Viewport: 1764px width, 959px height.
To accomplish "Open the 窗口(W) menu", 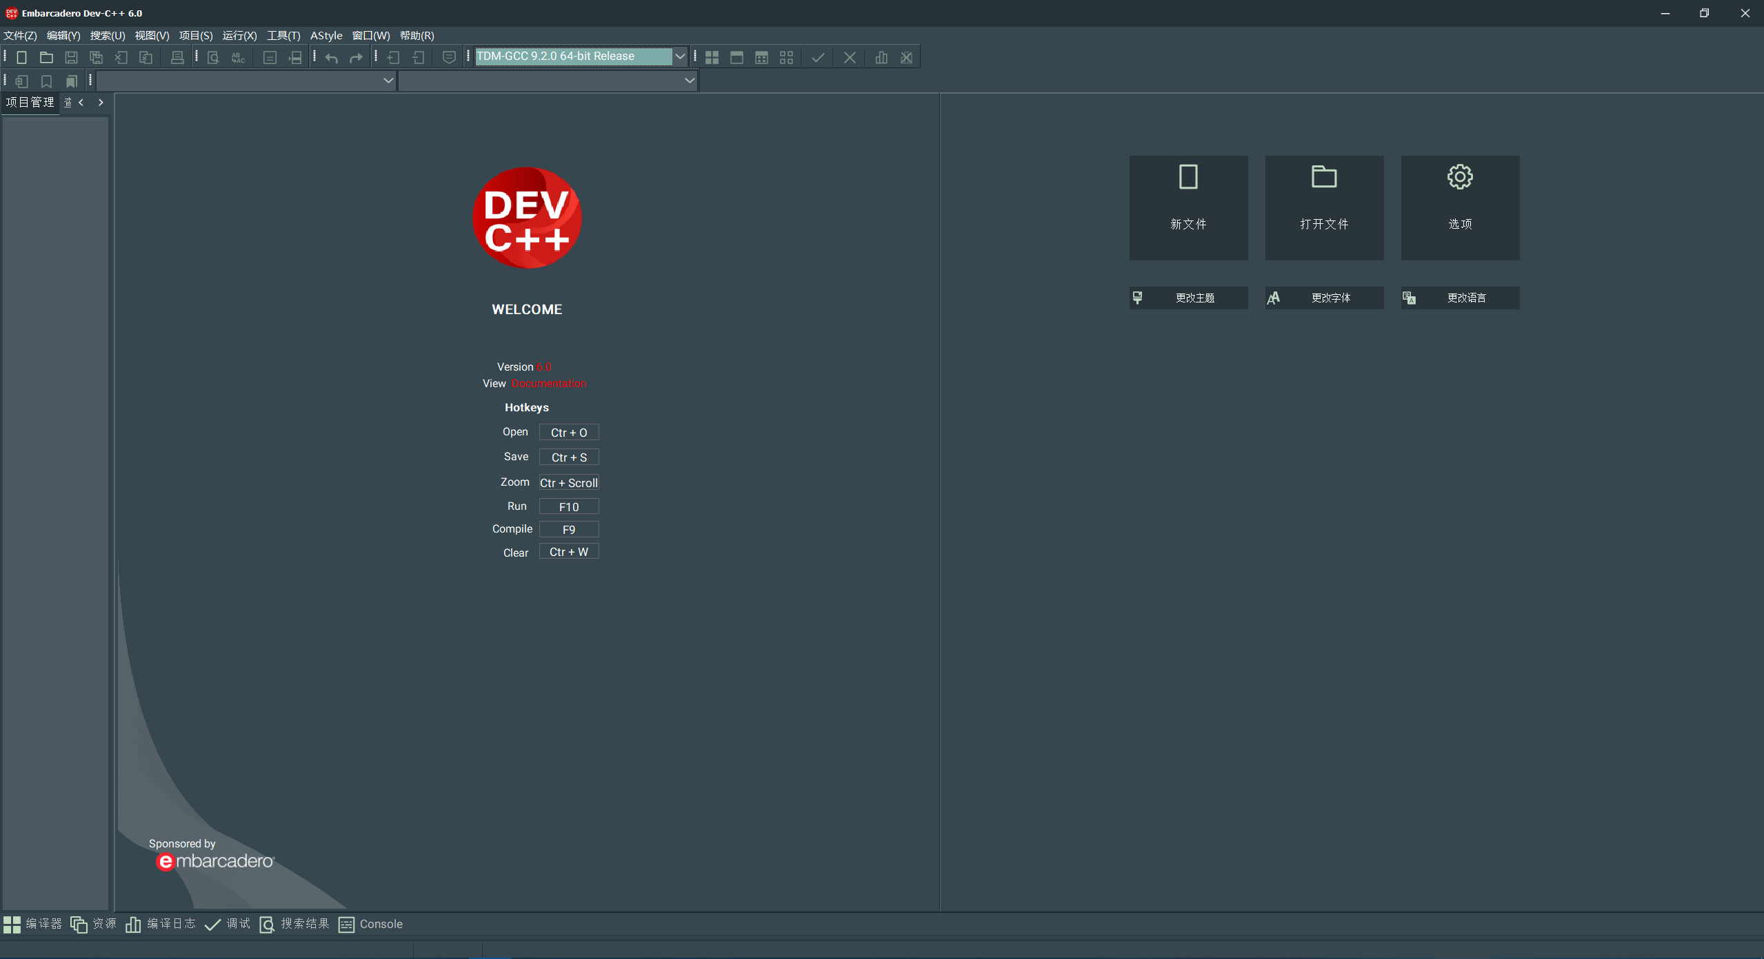I will [371, 36].
